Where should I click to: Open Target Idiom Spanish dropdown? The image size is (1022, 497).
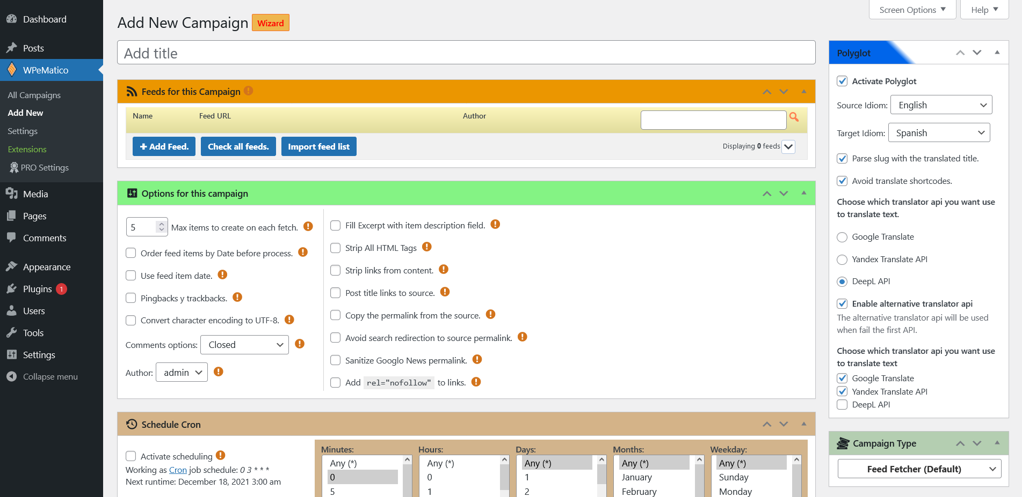click(x=939, y=133)
